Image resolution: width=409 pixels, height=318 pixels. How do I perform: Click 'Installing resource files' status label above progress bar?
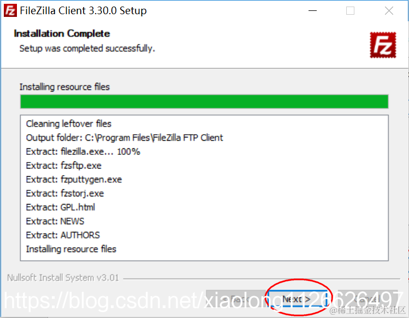point(64,87)
